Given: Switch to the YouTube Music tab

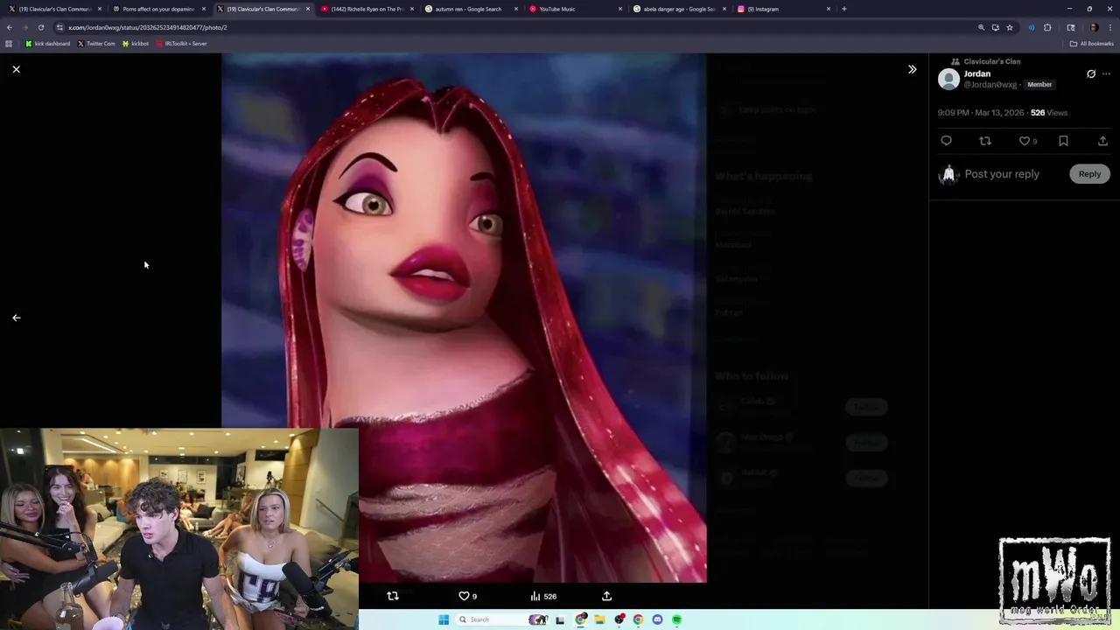Looking at the screenshot, I should [574, 9].
